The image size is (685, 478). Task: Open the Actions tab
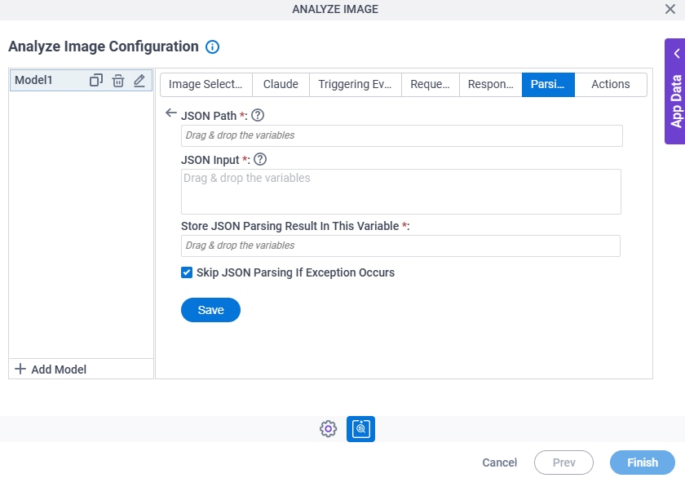tap(611, 84)
